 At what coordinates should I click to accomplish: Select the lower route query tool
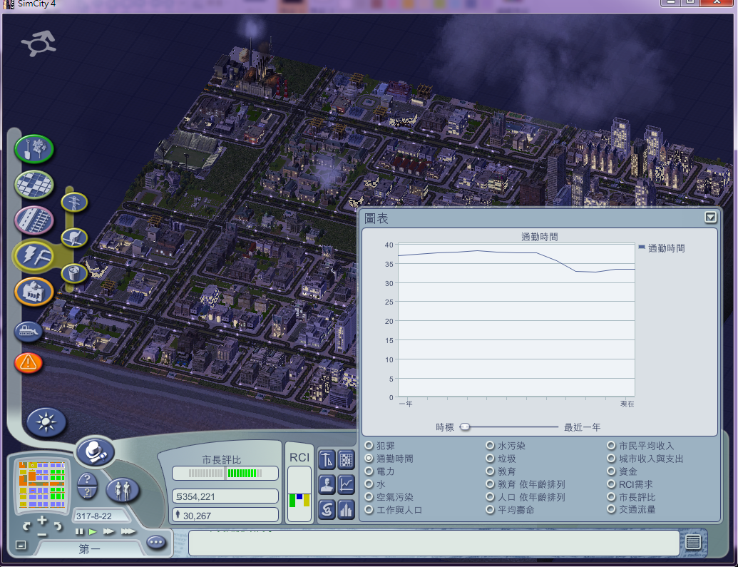(x=87, y=493)
